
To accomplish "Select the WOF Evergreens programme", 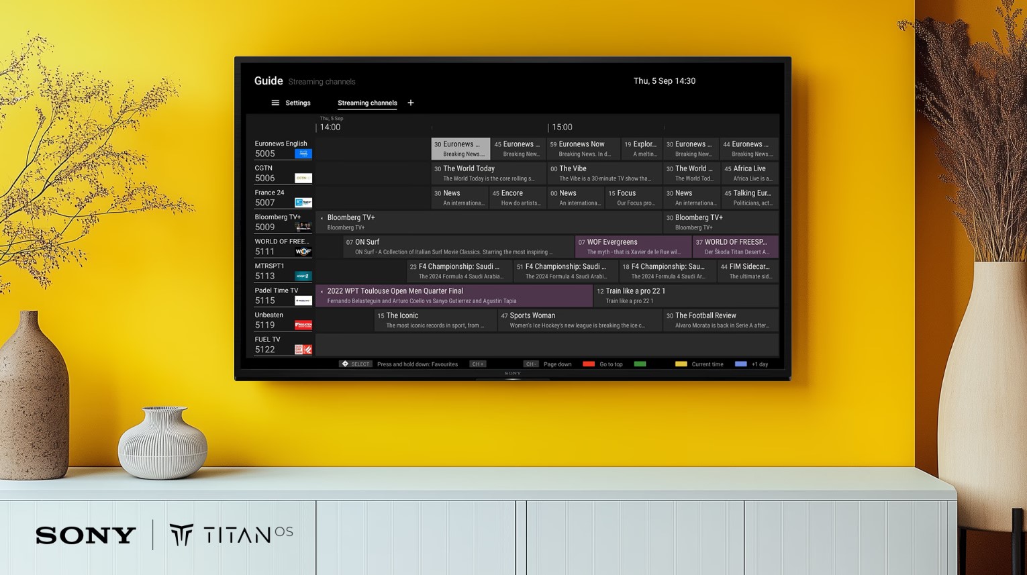I will point(633,247).
